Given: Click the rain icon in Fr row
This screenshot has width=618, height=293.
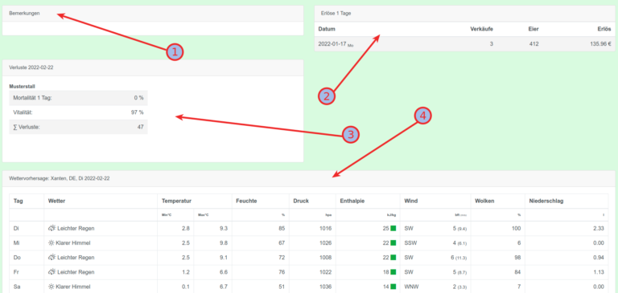Looking at the screenshot, I should point(51,272).
